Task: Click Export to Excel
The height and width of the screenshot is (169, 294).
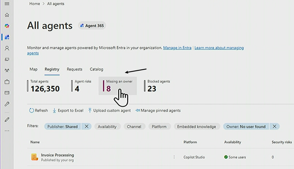Action: (x=68, y=110)
